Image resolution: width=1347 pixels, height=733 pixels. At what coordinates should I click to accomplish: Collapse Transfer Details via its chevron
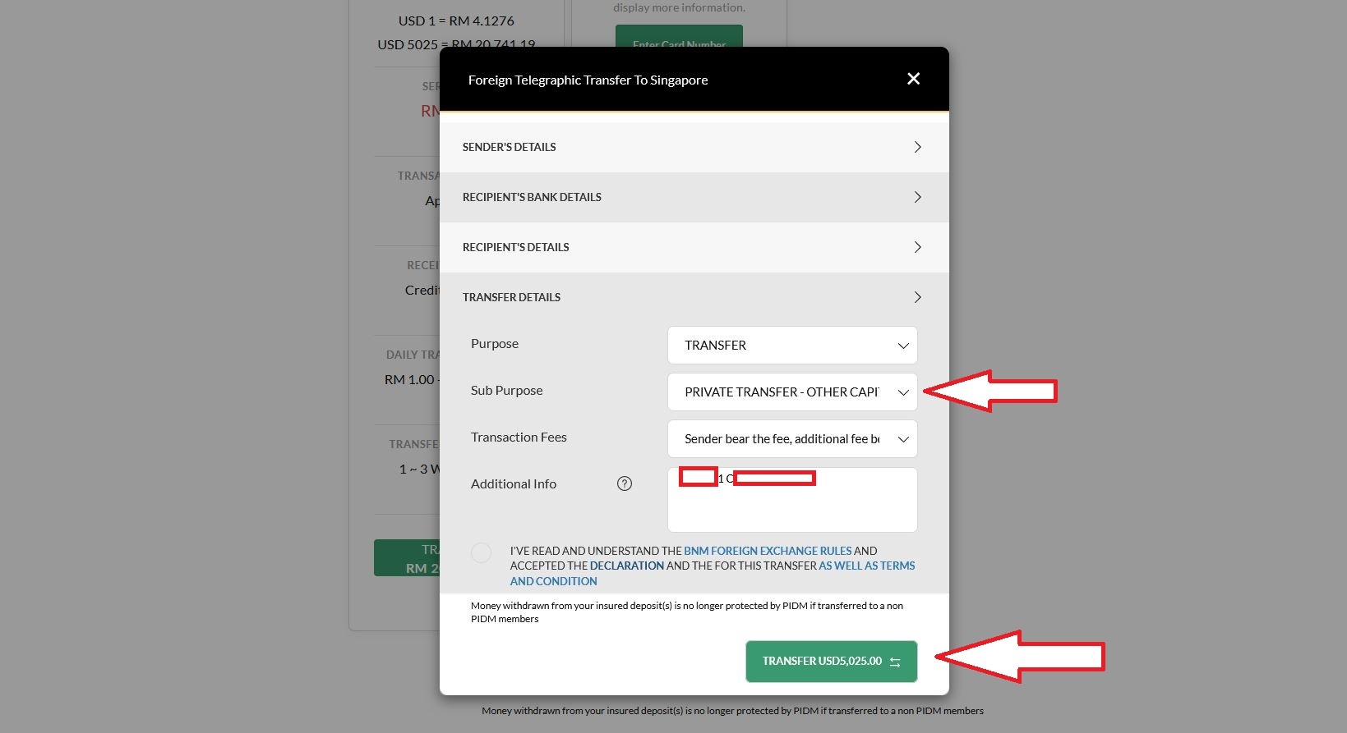917,297
